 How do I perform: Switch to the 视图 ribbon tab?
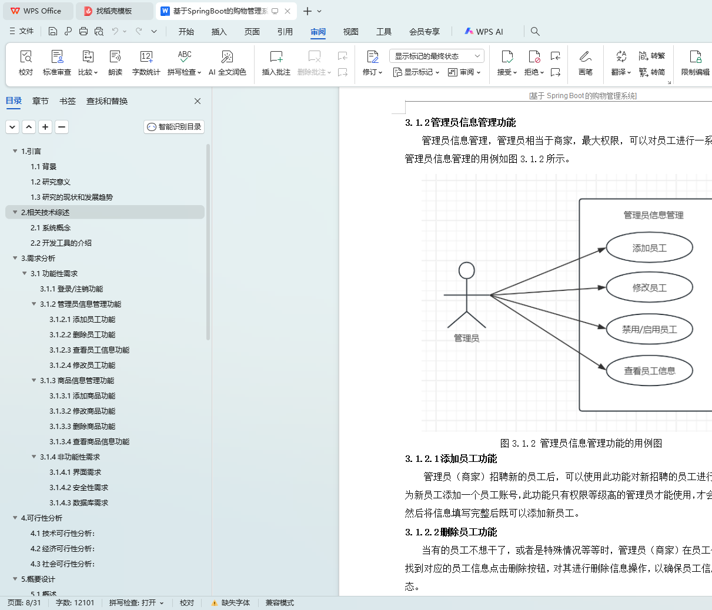[x=351, y=32]
